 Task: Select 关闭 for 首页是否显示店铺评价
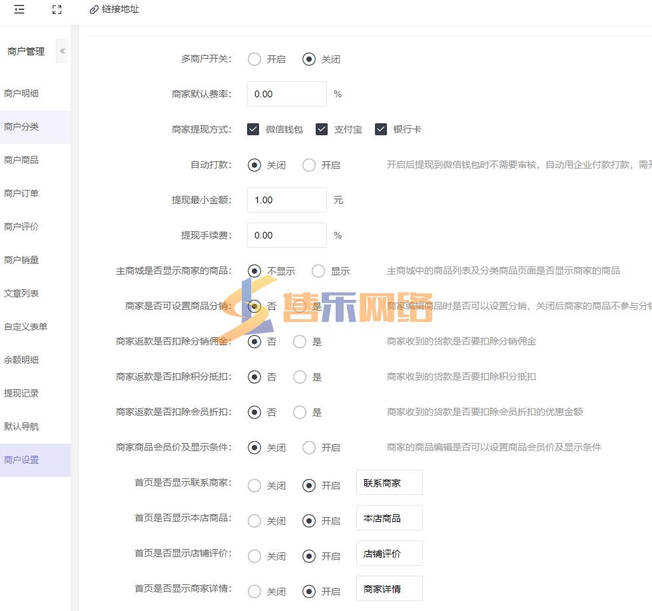pyautogui.click(x=254, y=556)
